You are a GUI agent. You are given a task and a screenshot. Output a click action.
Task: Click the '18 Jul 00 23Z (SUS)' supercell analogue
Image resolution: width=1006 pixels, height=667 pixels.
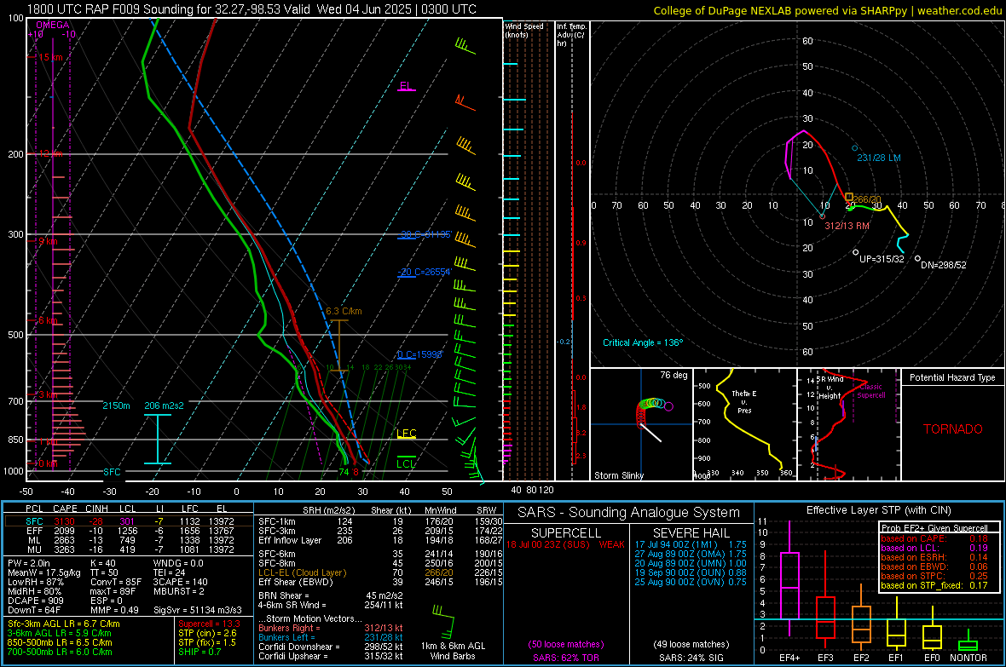(548, 544)
